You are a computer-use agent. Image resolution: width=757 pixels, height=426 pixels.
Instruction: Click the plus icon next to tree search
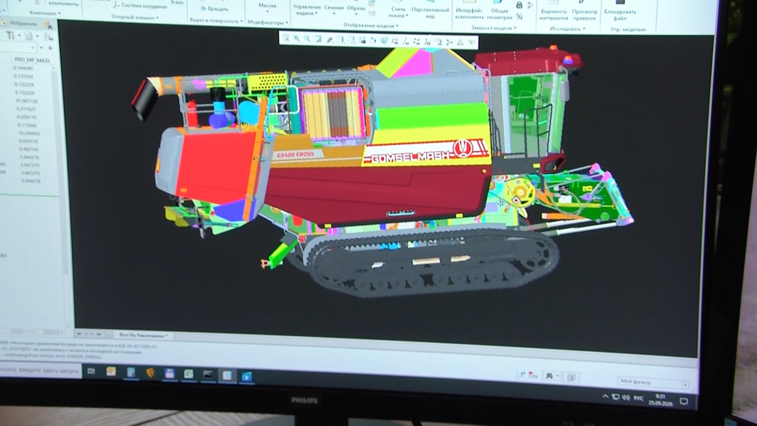point(50,48)
